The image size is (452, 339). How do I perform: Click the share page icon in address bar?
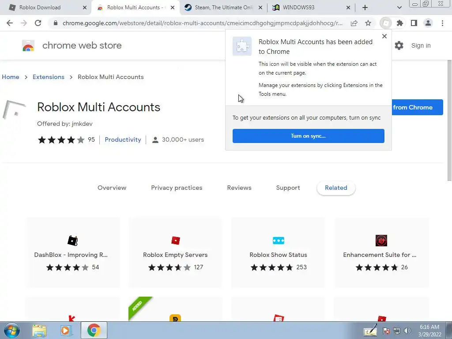pyautogui.click(x=354, y=23)
